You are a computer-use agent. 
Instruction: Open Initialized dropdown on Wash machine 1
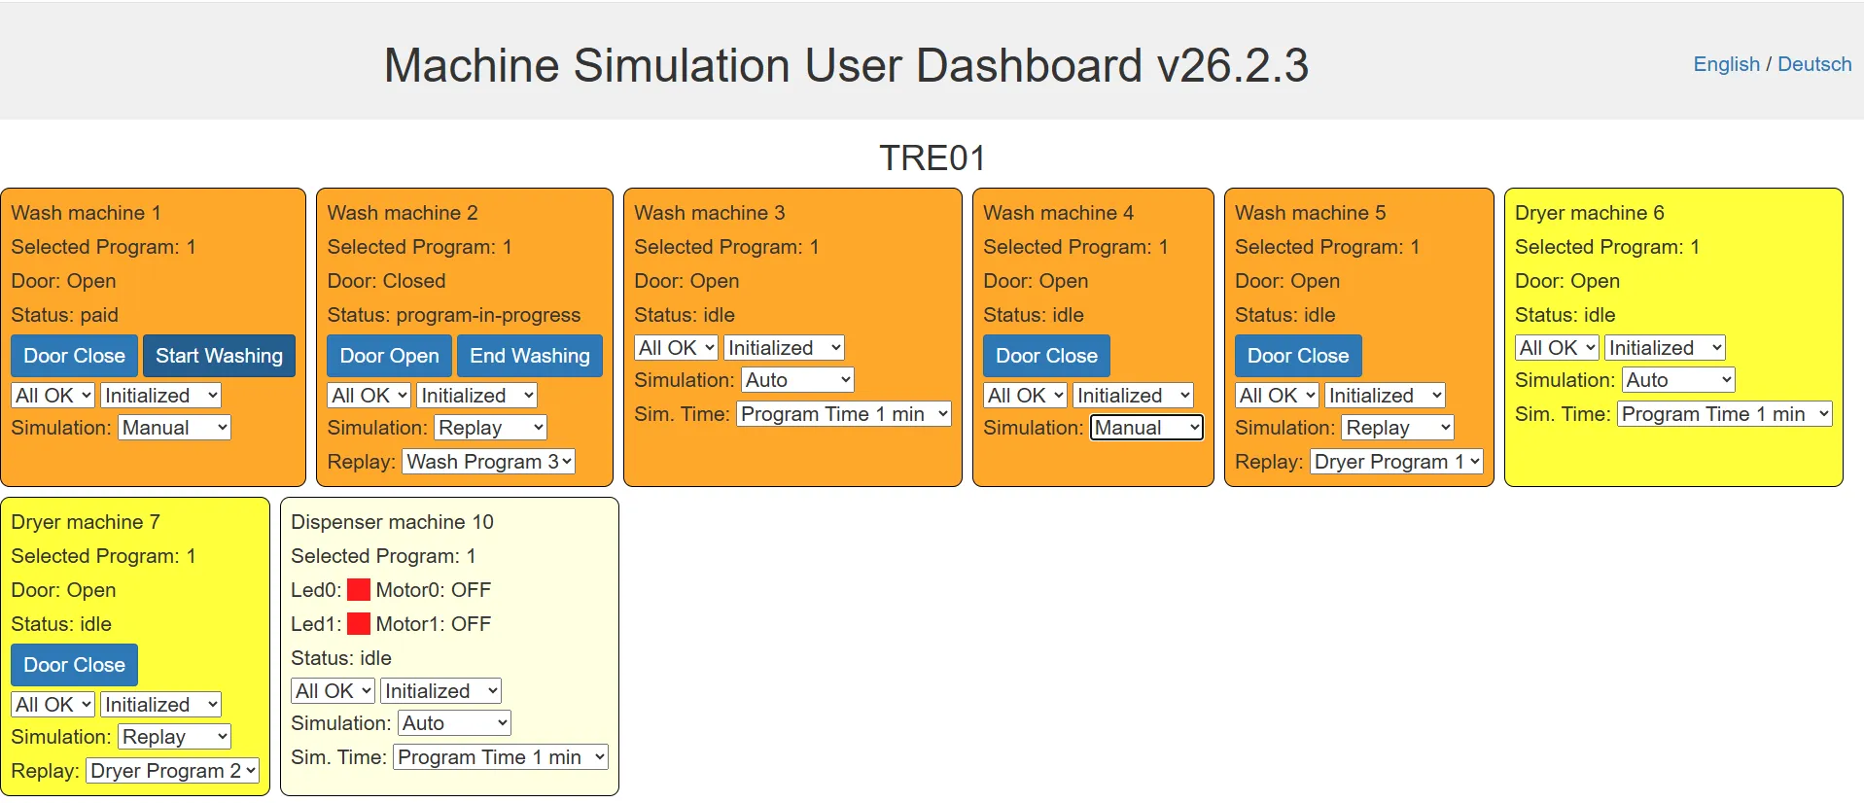point(161,396)
